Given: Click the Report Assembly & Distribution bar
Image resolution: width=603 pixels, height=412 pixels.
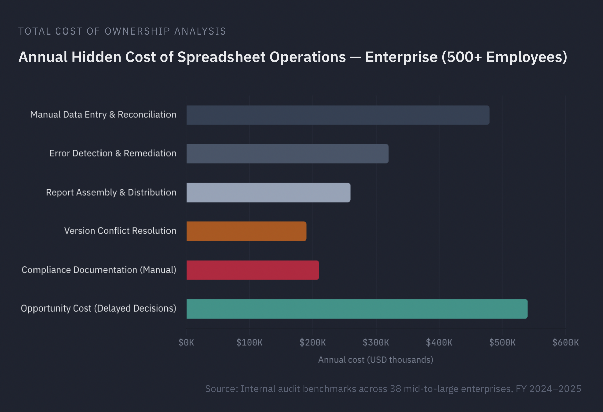Looking at the screenshot, I should pos(268,192).
